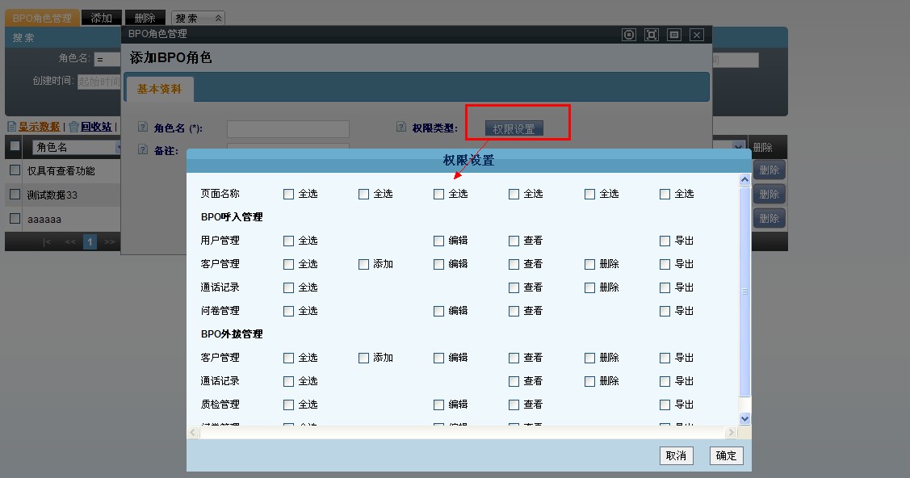Check 全选 for 用户管理 under BPO呼入管理

pyautogui.click(x=289, y=241)
